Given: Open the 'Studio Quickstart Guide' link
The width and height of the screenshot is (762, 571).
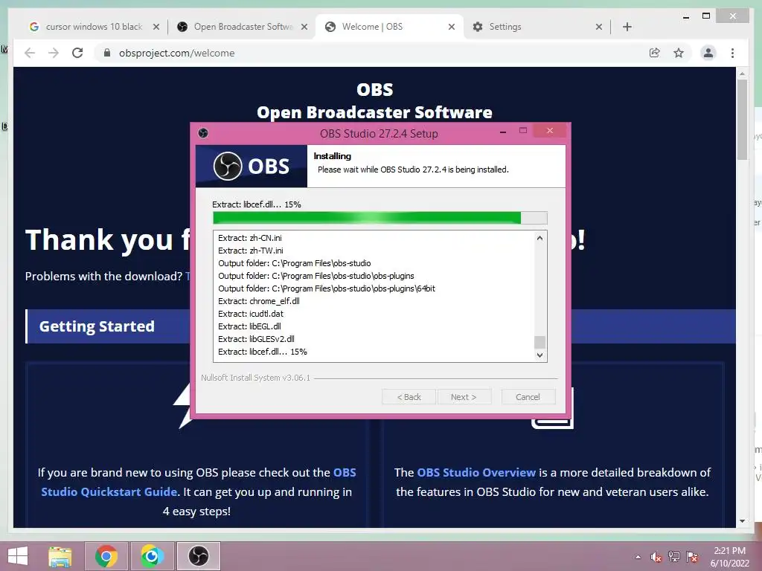Looking at the screenshot, I should click(109, 492).
